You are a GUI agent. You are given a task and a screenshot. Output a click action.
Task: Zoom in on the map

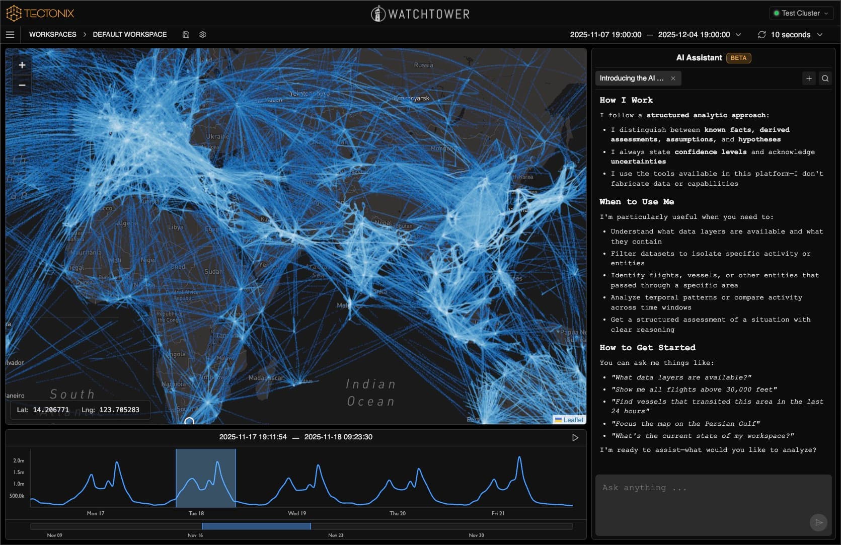22,65
